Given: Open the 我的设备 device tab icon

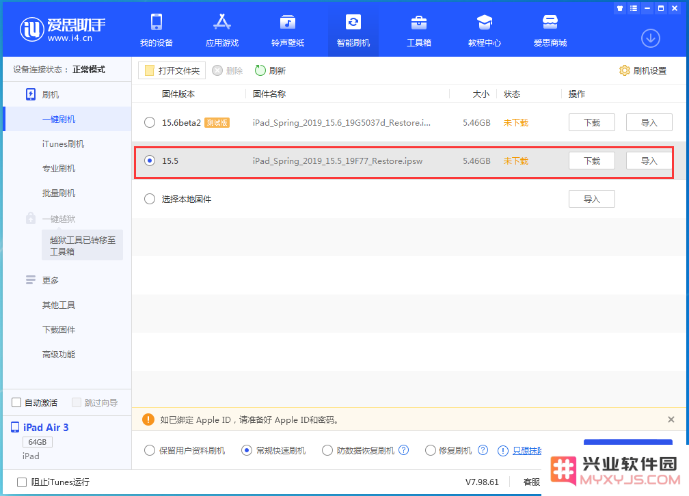Looking at the screenshot, I should [157, 22].
